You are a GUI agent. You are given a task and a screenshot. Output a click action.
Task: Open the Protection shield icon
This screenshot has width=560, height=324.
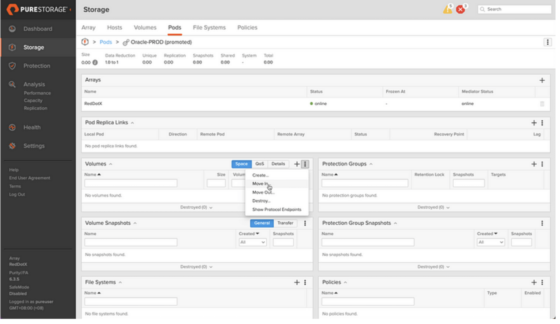12,66
